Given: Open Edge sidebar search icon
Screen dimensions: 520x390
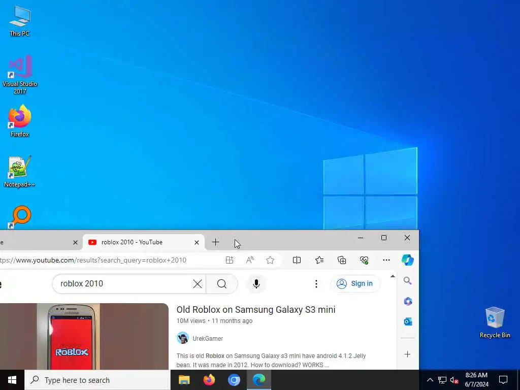Looking at the screenshot, I should pyautogui.click(x=408, y=281).
